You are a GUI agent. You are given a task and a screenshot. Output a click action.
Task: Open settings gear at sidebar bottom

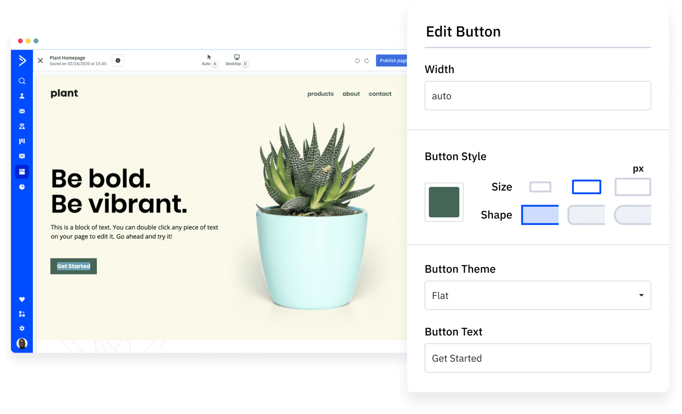(22, 328)
